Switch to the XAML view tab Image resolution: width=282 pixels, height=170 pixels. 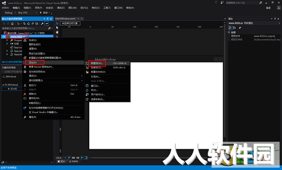[74, 162]
